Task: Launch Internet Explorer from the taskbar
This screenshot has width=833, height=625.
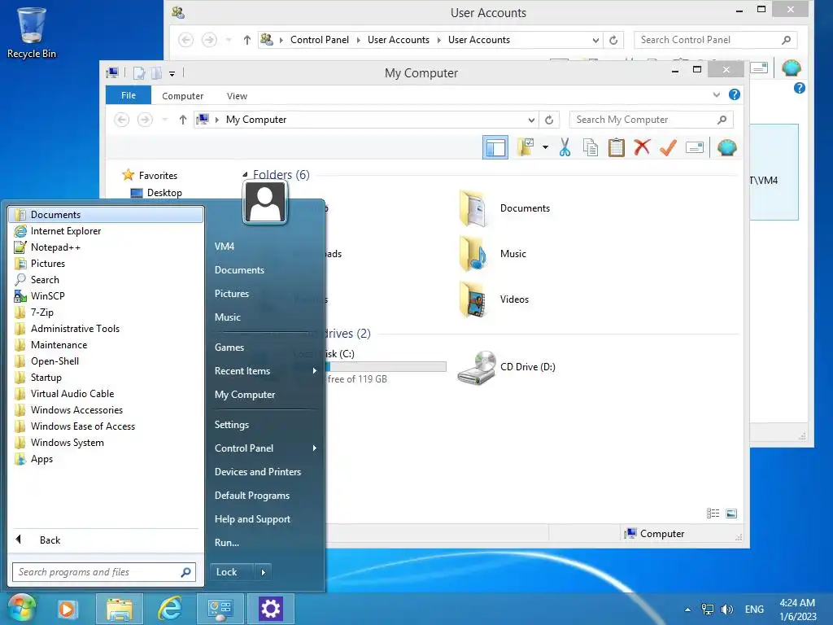Action: coord(170,609)
